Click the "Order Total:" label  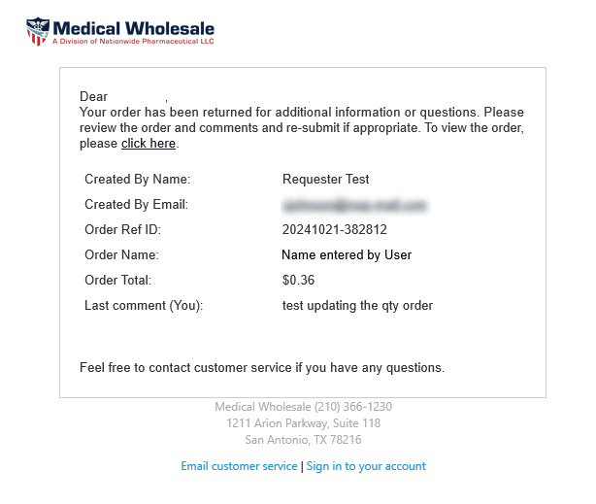point(118,281)
